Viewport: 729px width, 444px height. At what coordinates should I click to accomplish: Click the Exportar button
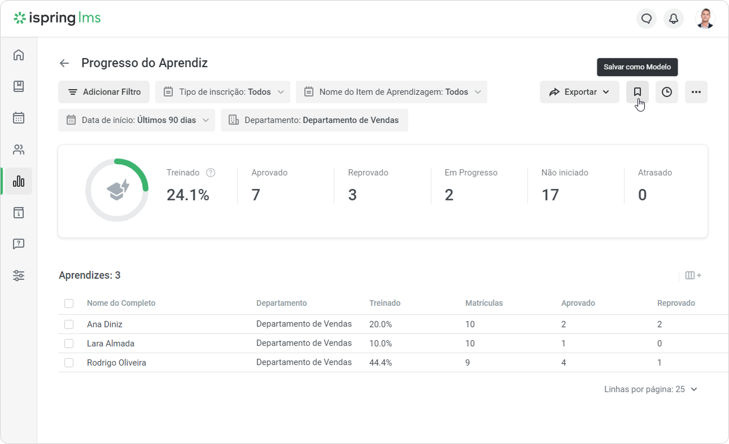pyautogui.click(x=579, y=92)
